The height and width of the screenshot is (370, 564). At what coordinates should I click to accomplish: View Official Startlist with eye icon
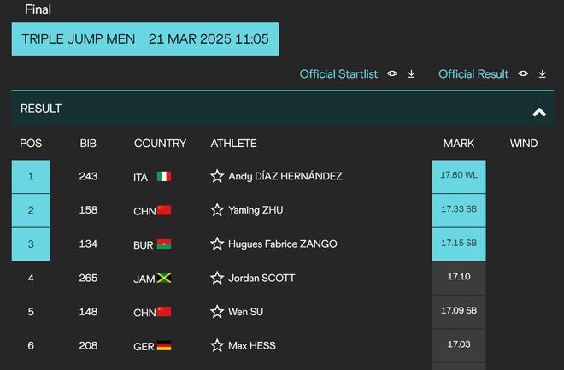(392, 73)
